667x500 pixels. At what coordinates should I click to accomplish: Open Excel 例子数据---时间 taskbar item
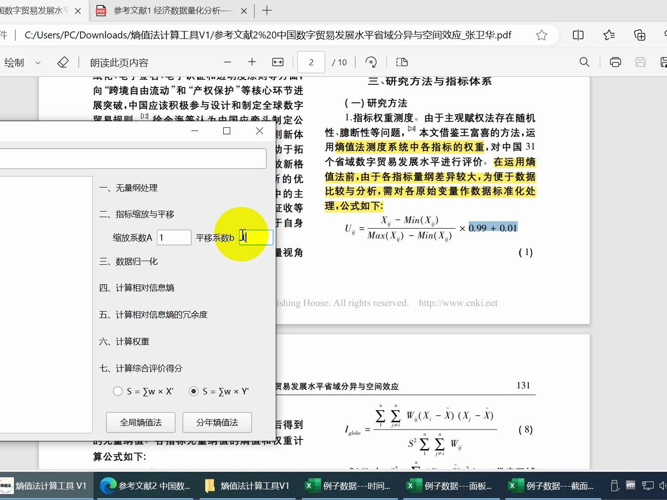click(x=348, y=486)
